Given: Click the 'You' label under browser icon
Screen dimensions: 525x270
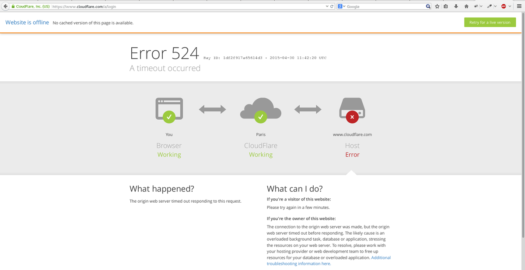Looking at the screenshot, I should coord(169,135).
